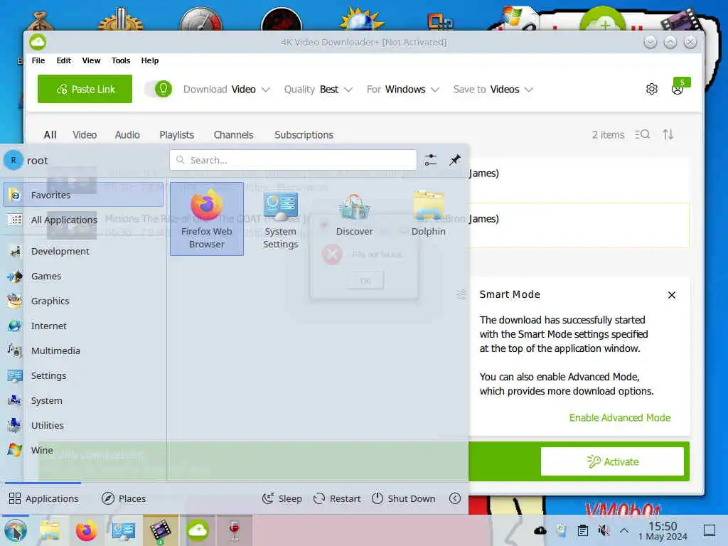Click the Activate button
The width and height of the screenshot is (728, 546).
(x=612, y=461)
